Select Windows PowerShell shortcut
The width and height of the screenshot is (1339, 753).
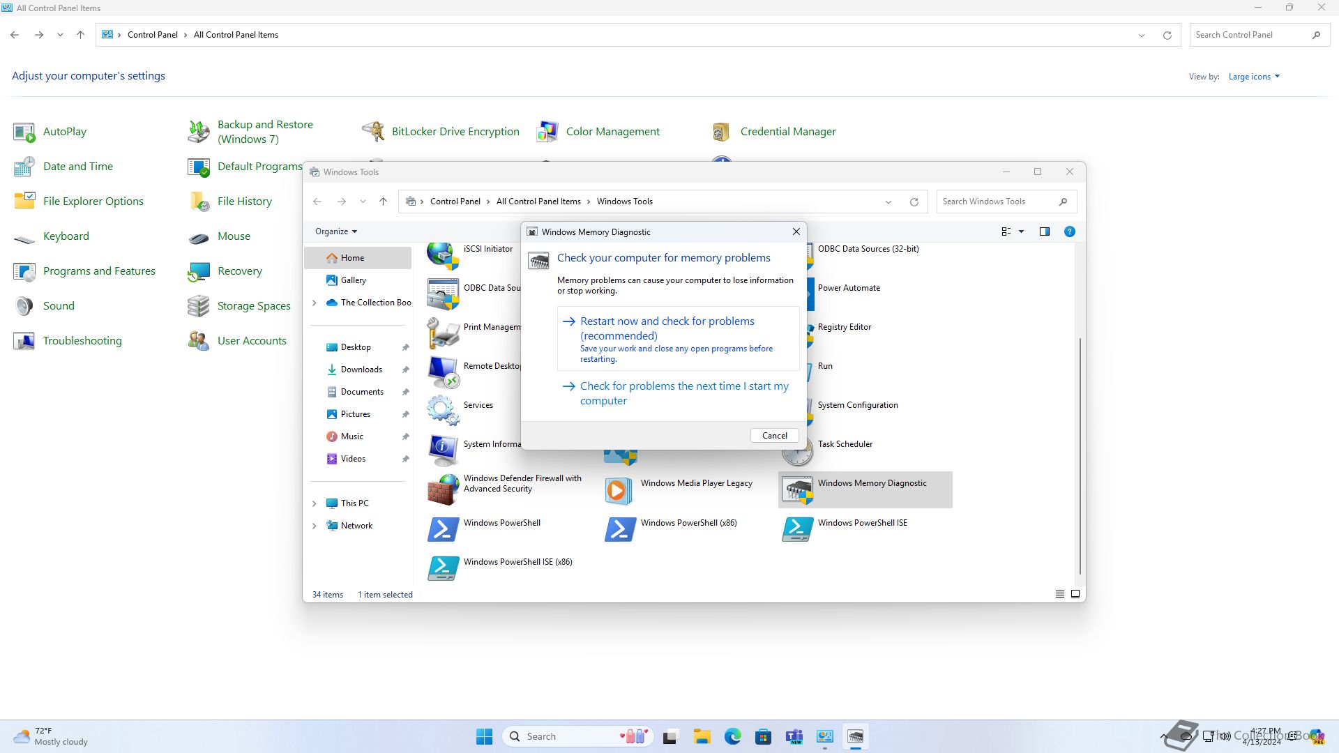[484, 528]
